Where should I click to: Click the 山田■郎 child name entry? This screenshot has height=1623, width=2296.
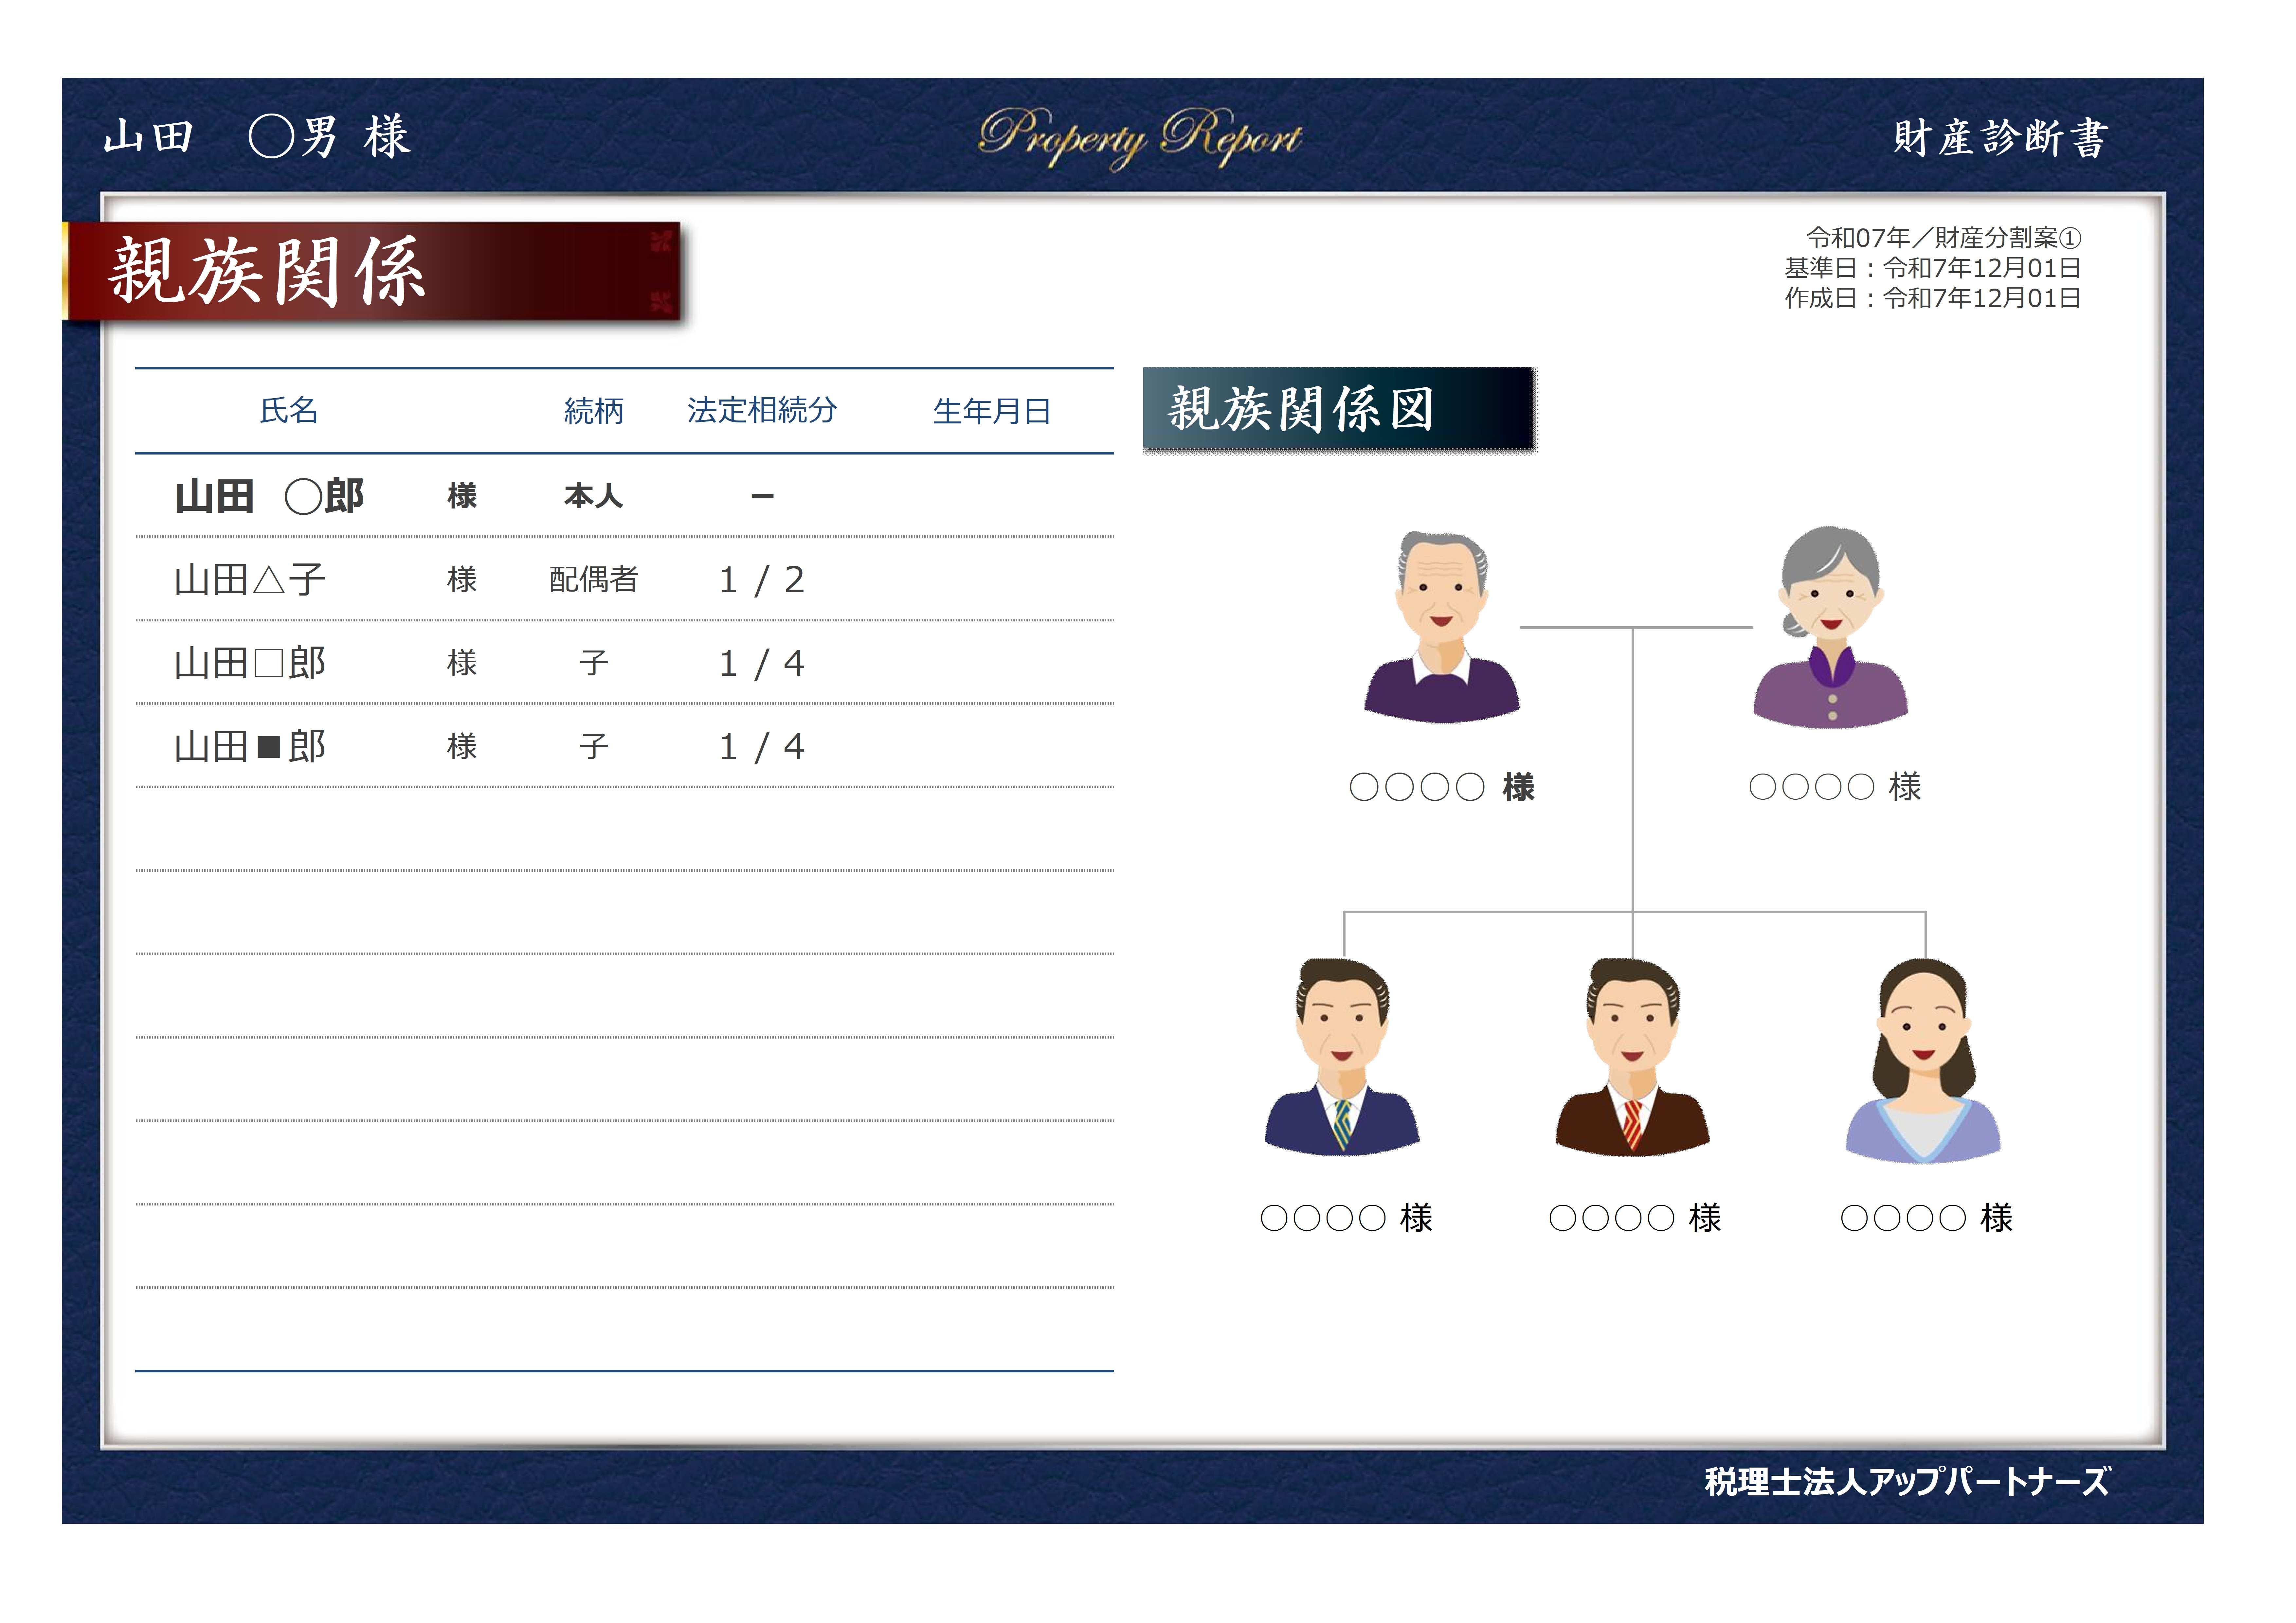pyautogui.click(x=250, y=747)
